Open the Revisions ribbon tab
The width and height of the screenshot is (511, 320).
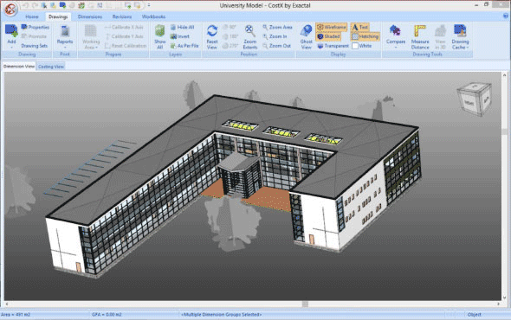pos(122,16)
